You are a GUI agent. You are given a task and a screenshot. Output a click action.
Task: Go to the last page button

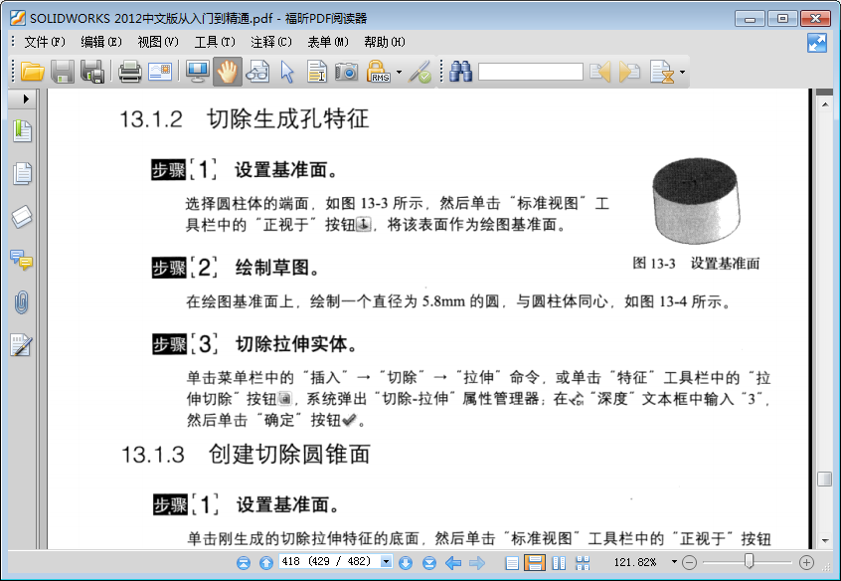coord(429,563)
